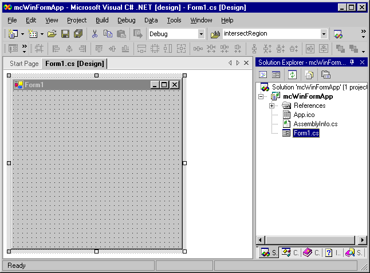
Task: Toggle auto-hide pin on Solution Explorer
Action: click(352, 63)
